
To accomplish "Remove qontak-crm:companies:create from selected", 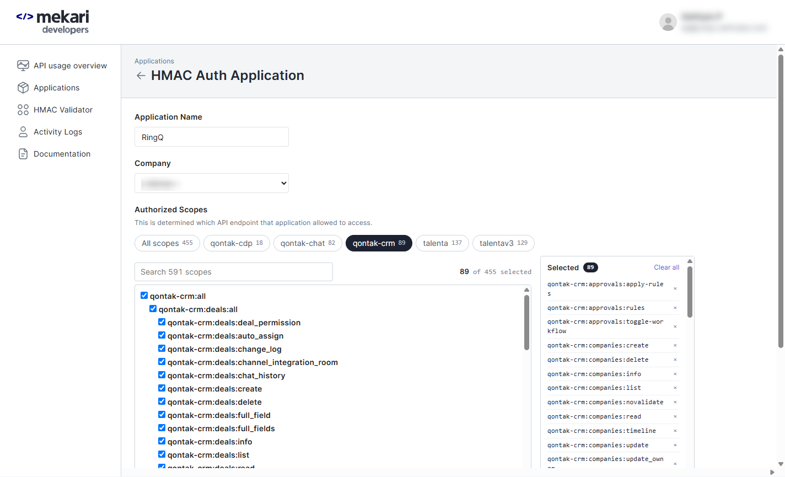I will click(x=675, y=345).
